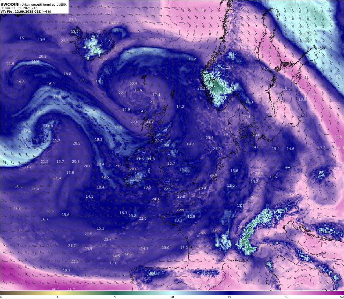
Task: Select the 12.9 map value
Action: [191, 217]
